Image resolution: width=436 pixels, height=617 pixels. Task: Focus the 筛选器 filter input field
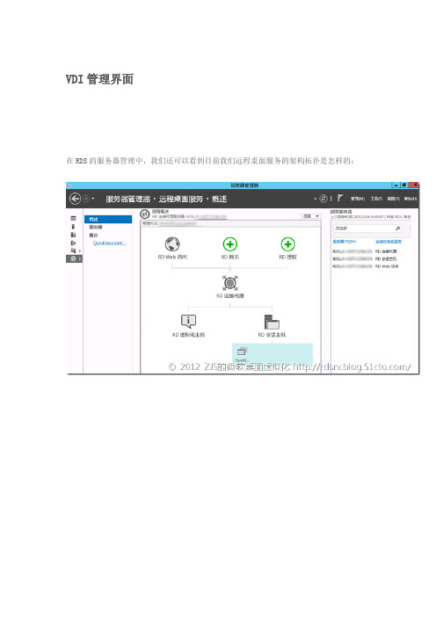coord(367,229)
